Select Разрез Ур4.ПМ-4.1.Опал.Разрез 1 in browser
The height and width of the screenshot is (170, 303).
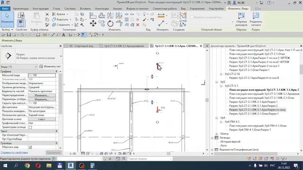(250, 130)
